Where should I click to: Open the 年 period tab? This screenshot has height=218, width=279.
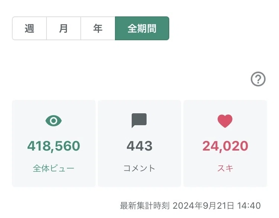click(98, 28)
